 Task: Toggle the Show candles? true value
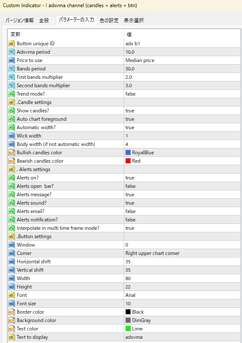click(x=182, y=111)
